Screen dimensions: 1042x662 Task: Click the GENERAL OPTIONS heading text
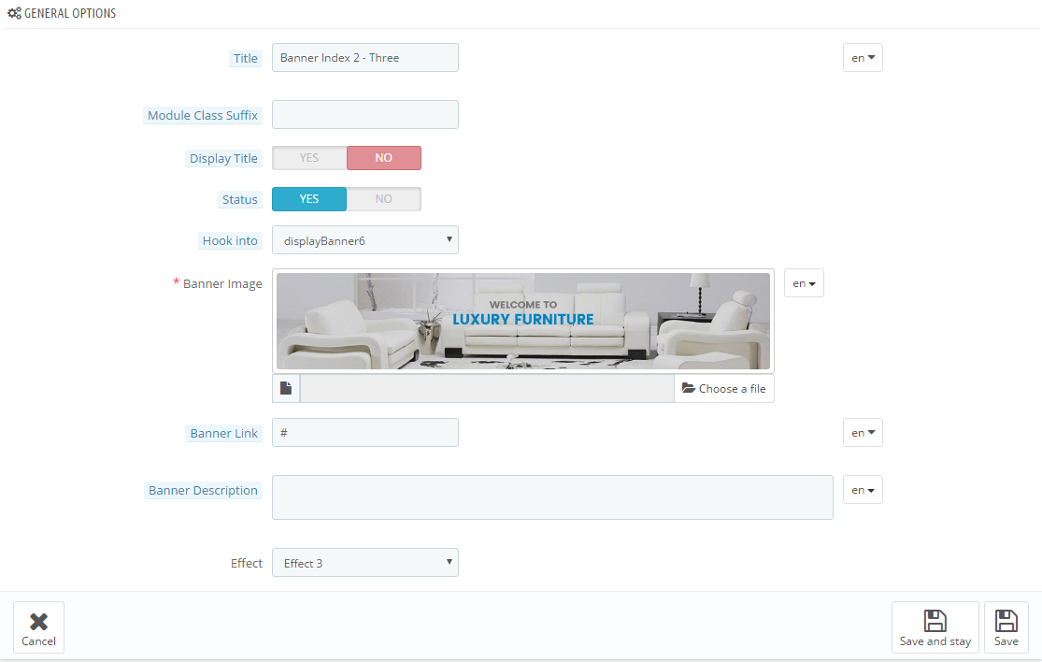(x=70, y=13)
